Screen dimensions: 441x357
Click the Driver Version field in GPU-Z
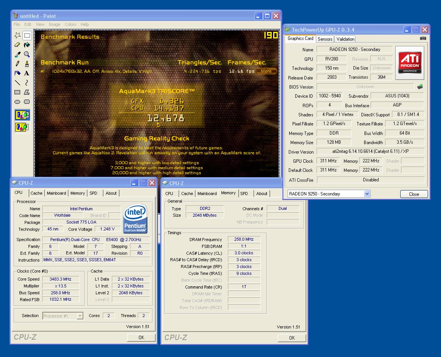370,151
